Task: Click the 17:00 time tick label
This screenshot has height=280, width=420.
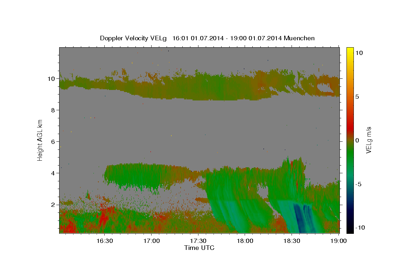Action: 151,241
